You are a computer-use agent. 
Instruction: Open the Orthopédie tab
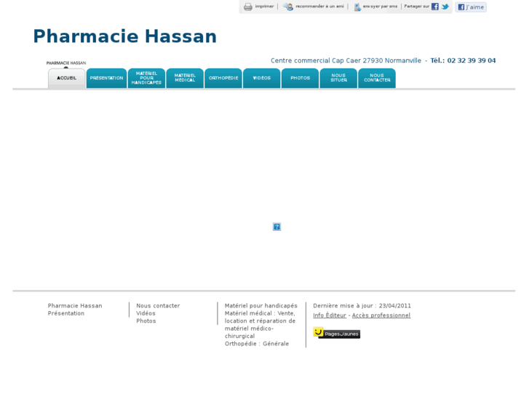223,79
